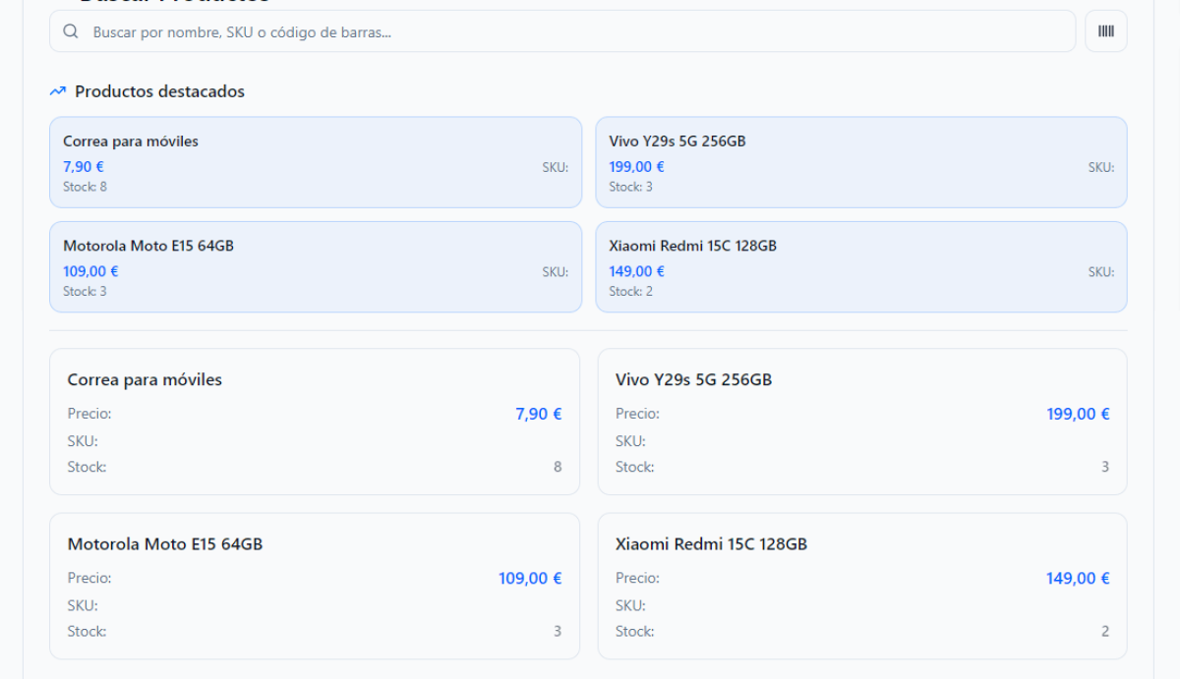Open the white Vivo Y29s 5G 256GB card title
Image resolution: width=1180 pixels, height=679 pixels.
693,379
